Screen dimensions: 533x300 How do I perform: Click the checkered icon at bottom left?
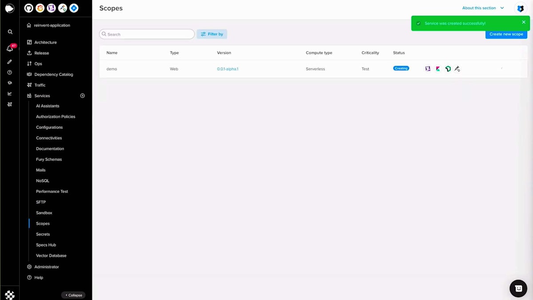[10, 295]
